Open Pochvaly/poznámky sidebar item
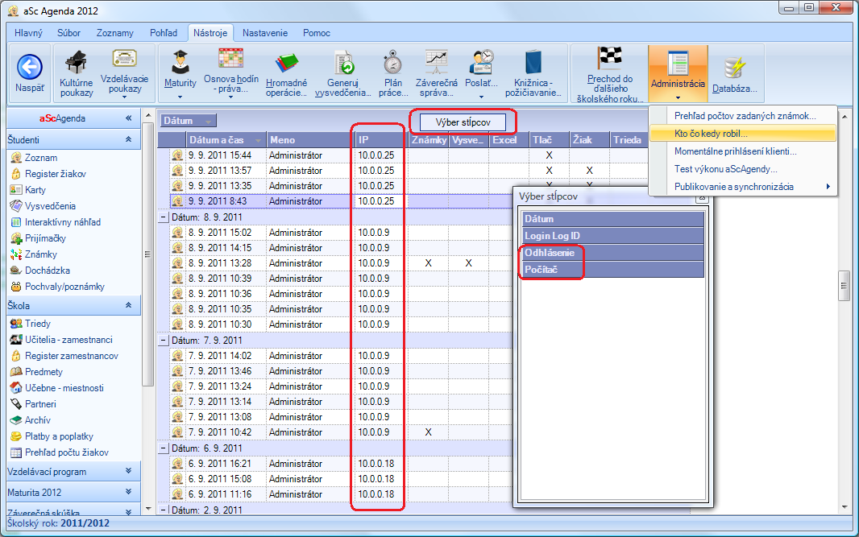 pyautogui.click(x=64, y=287)
